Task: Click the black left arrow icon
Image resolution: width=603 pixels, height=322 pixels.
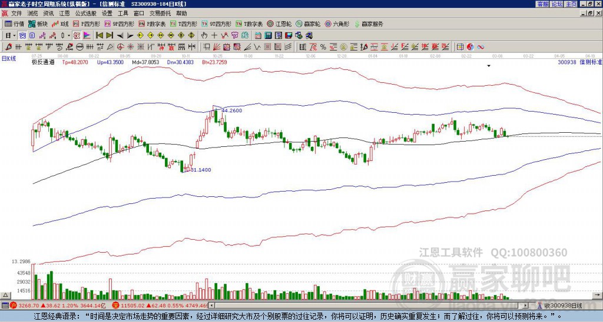Action: [x=120, y=35]
